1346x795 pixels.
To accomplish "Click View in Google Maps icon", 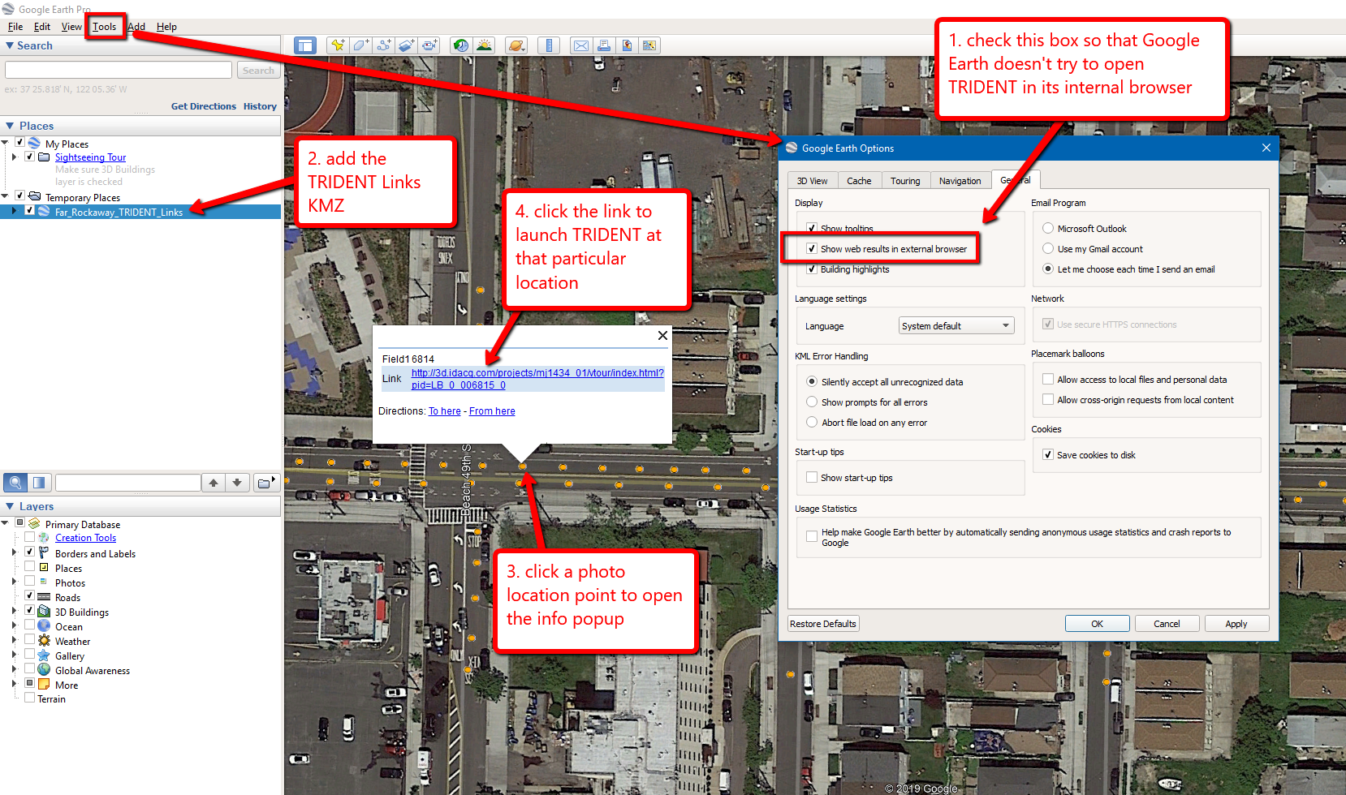I will (649, 45).
